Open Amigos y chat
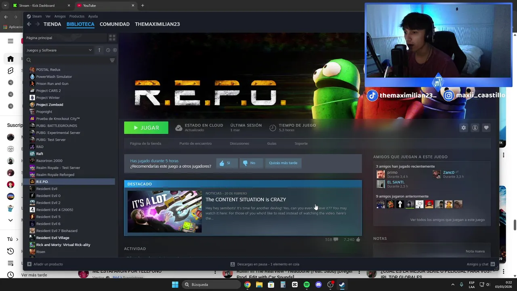The image size is (517, 291). (x=481, y=264)
